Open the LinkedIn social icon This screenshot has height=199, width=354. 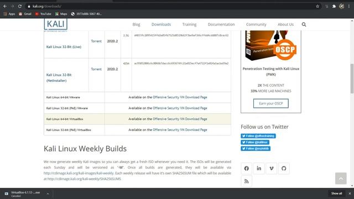[259, 168]
